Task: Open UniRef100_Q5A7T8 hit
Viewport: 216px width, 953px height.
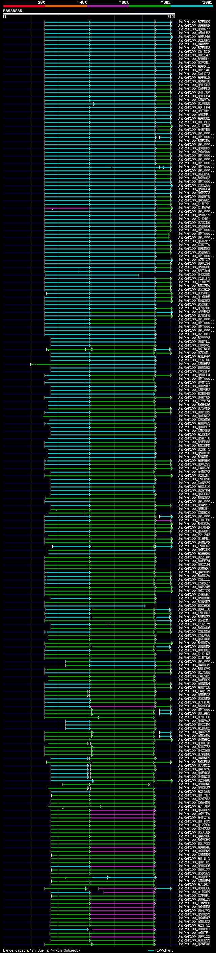Action: click(194, 438)
